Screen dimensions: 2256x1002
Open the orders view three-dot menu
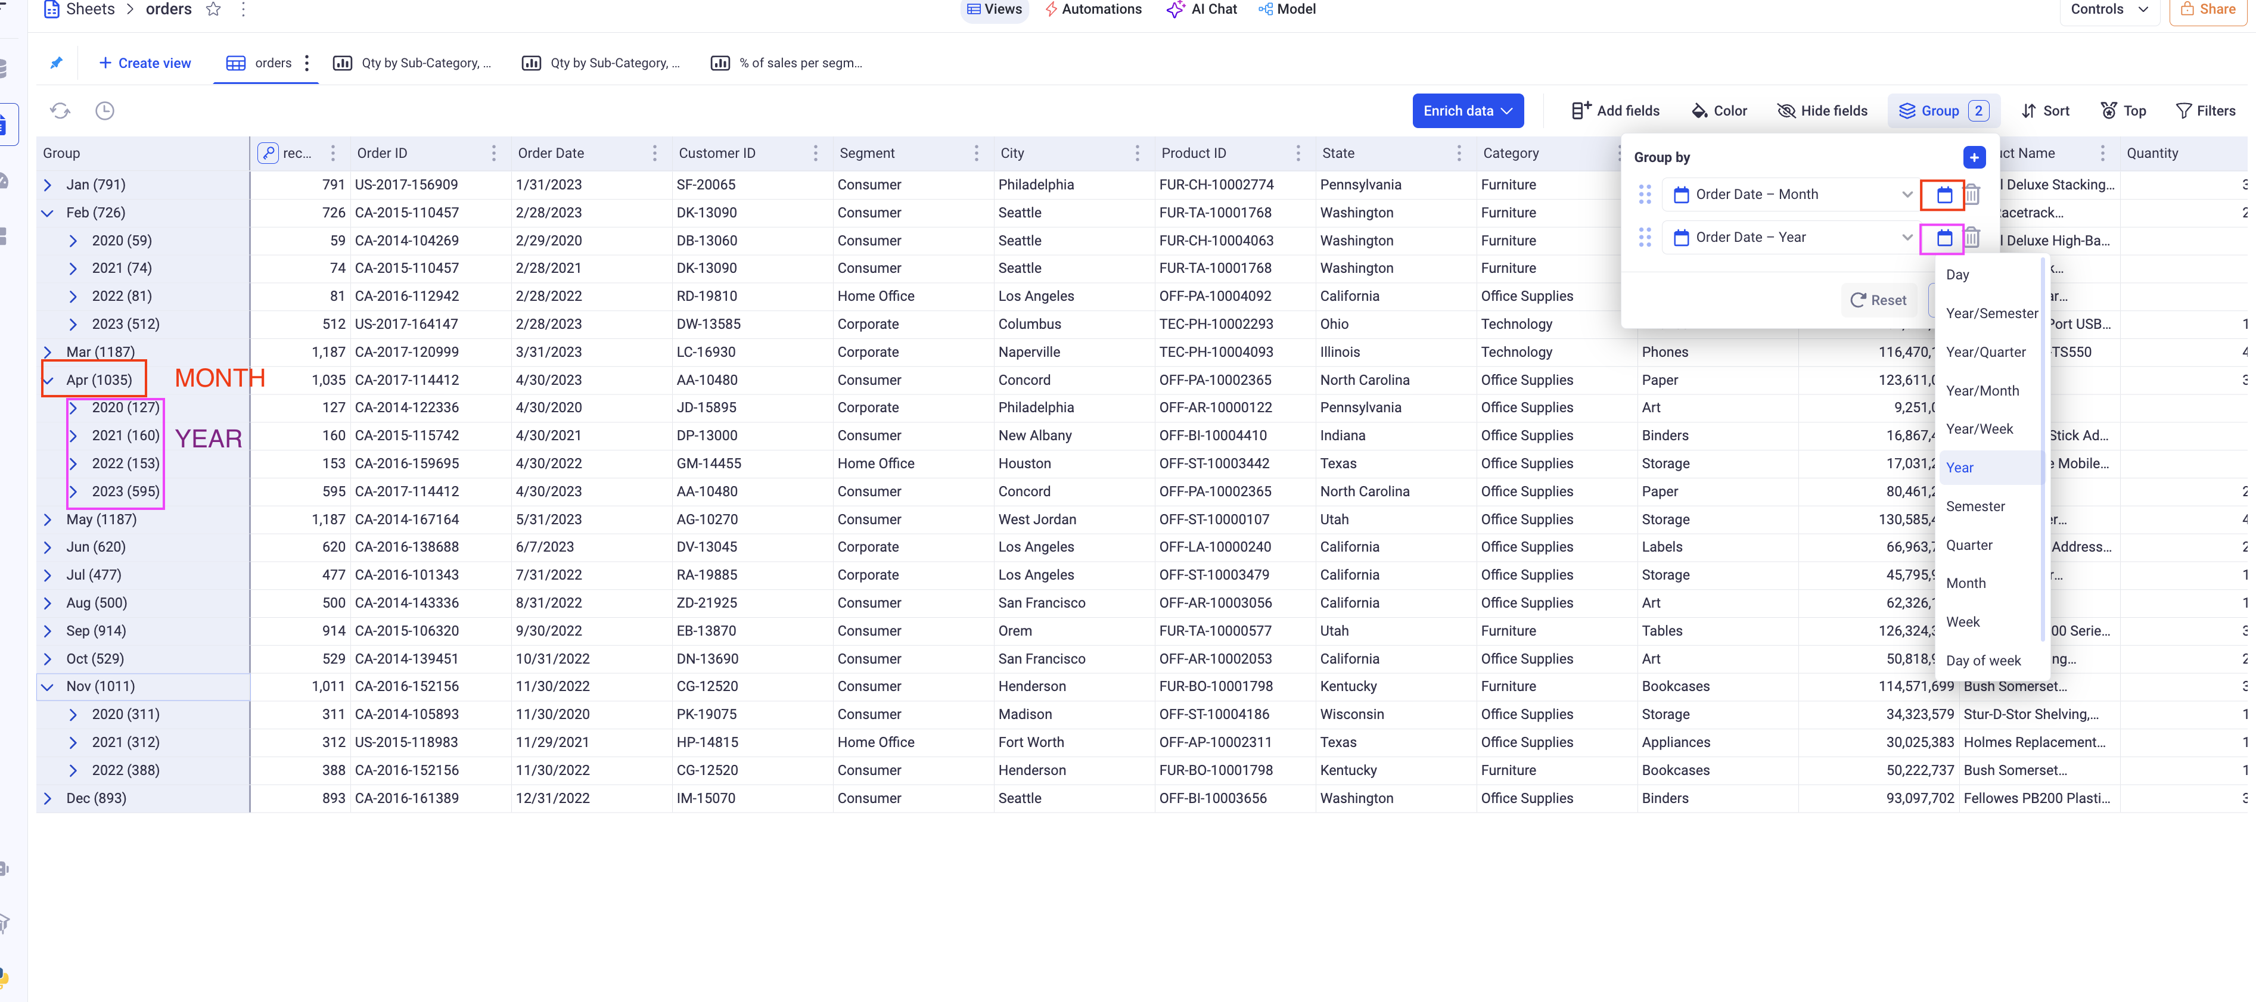click(306, 63)
